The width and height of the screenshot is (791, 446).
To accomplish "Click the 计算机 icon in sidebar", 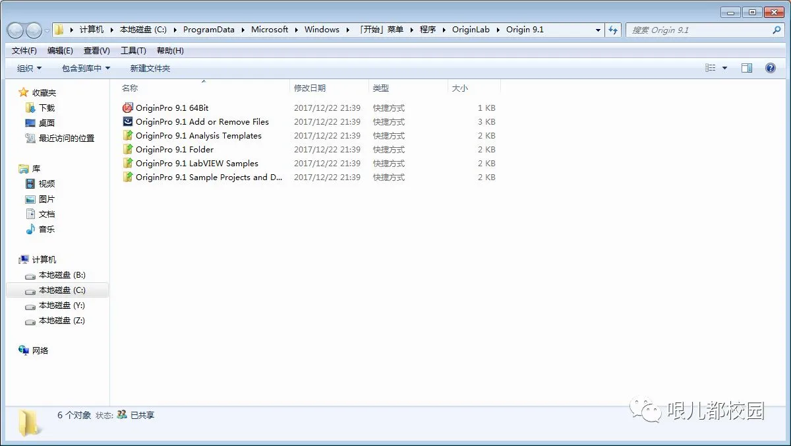I will 24,259.
